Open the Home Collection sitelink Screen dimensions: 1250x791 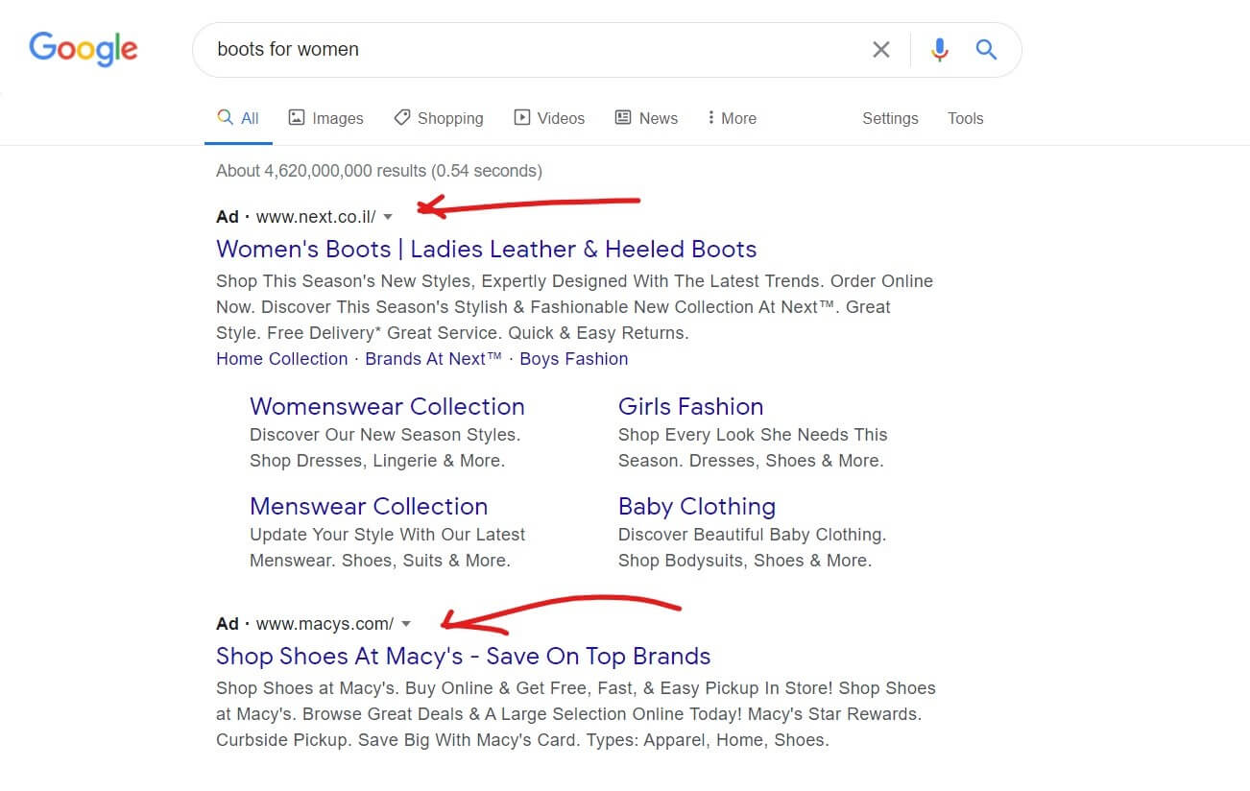pos(282,359)
